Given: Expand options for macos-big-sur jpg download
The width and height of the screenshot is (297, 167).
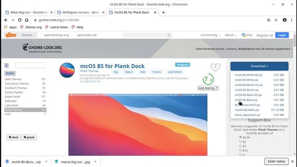Looking at the screenshot, I should point(95,161).
